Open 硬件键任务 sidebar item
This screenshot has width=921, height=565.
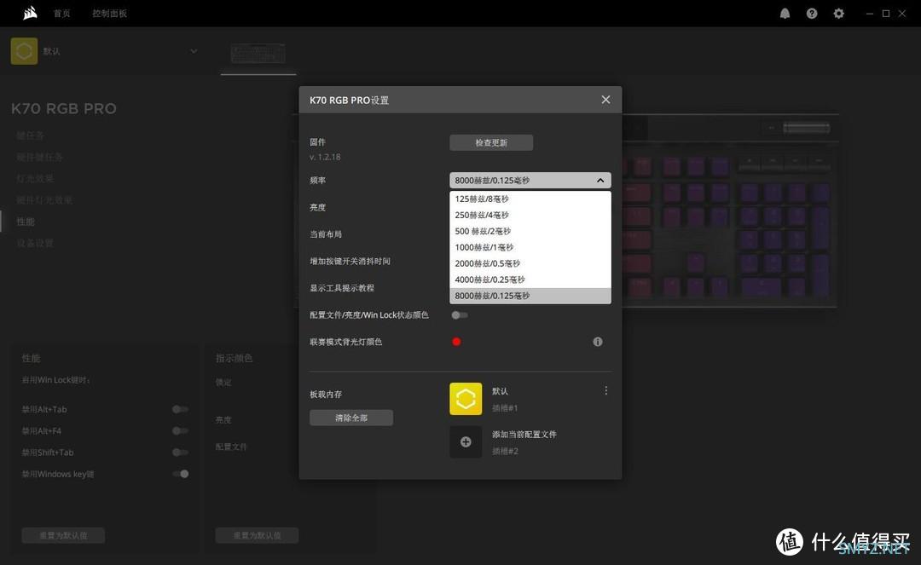tap(39, 157)
